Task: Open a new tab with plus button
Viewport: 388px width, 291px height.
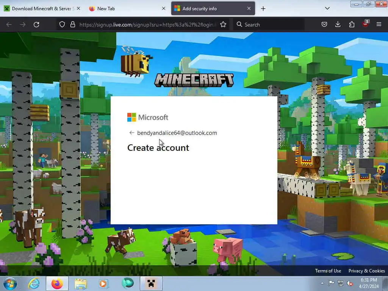Action: click(263, 9)
